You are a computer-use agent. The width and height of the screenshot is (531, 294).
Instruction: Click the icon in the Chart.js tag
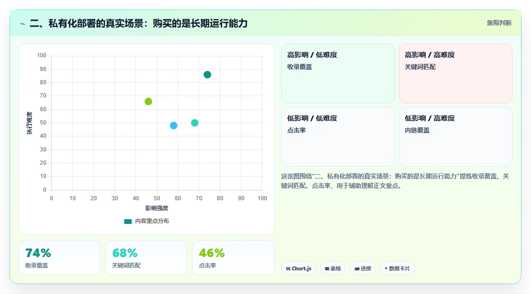click(x=288, y=268)
